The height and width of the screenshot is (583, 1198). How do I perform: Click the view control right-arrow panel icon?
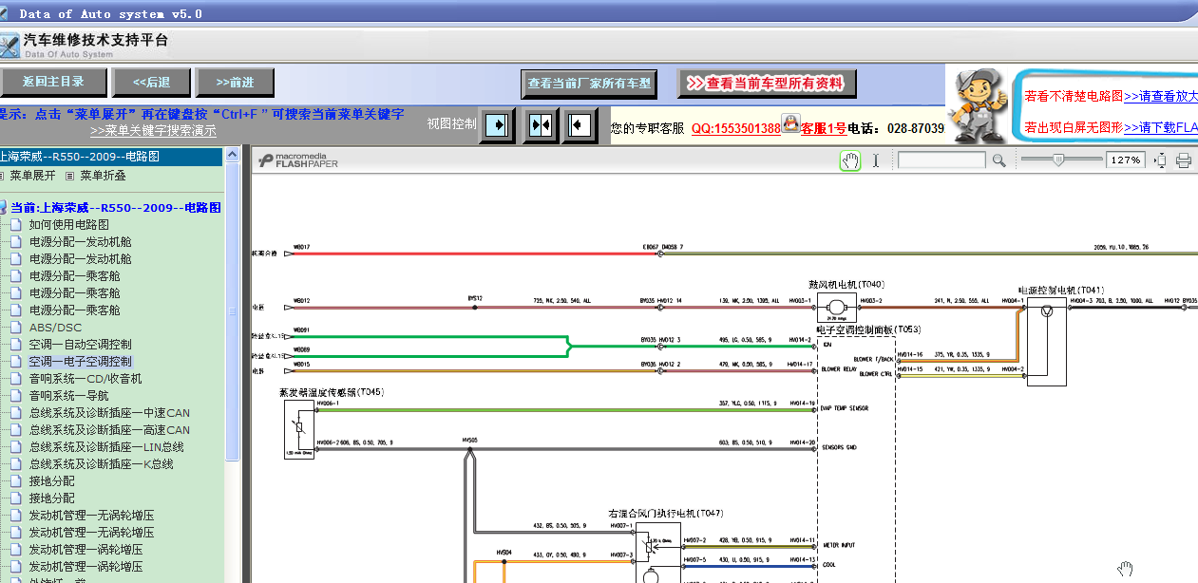(497, 124)
